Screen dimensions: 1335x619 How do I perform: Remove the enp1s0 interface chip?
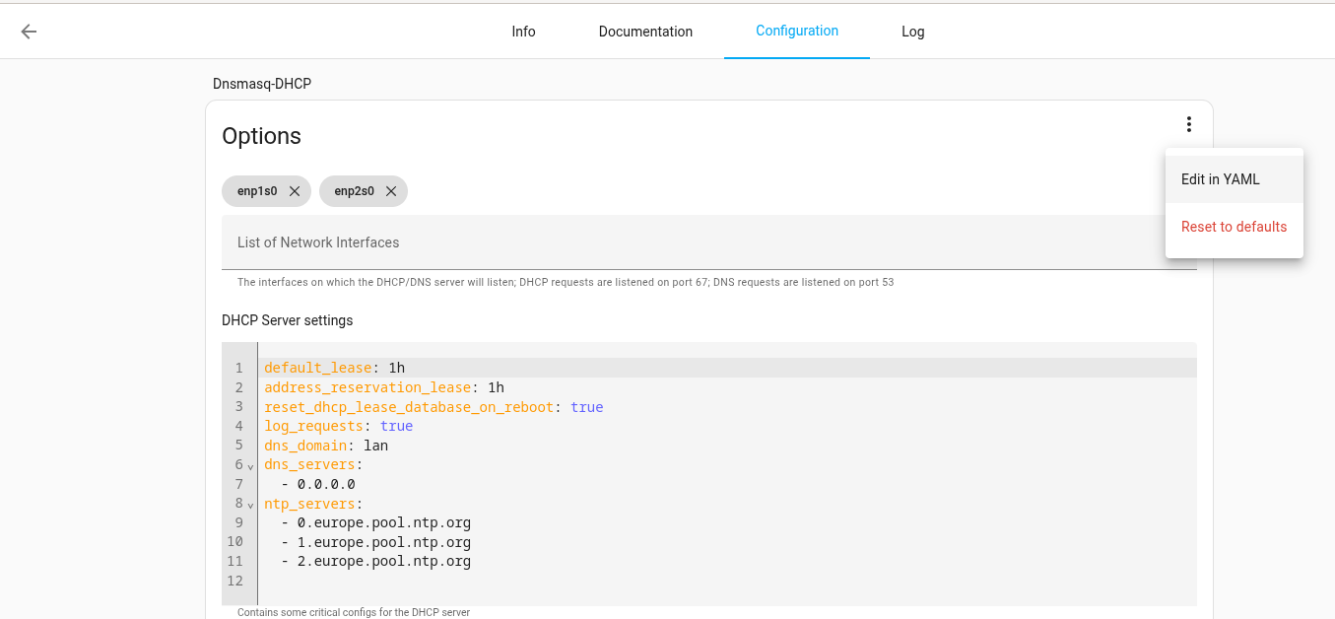pyautogui.click(x=295, y=191)
